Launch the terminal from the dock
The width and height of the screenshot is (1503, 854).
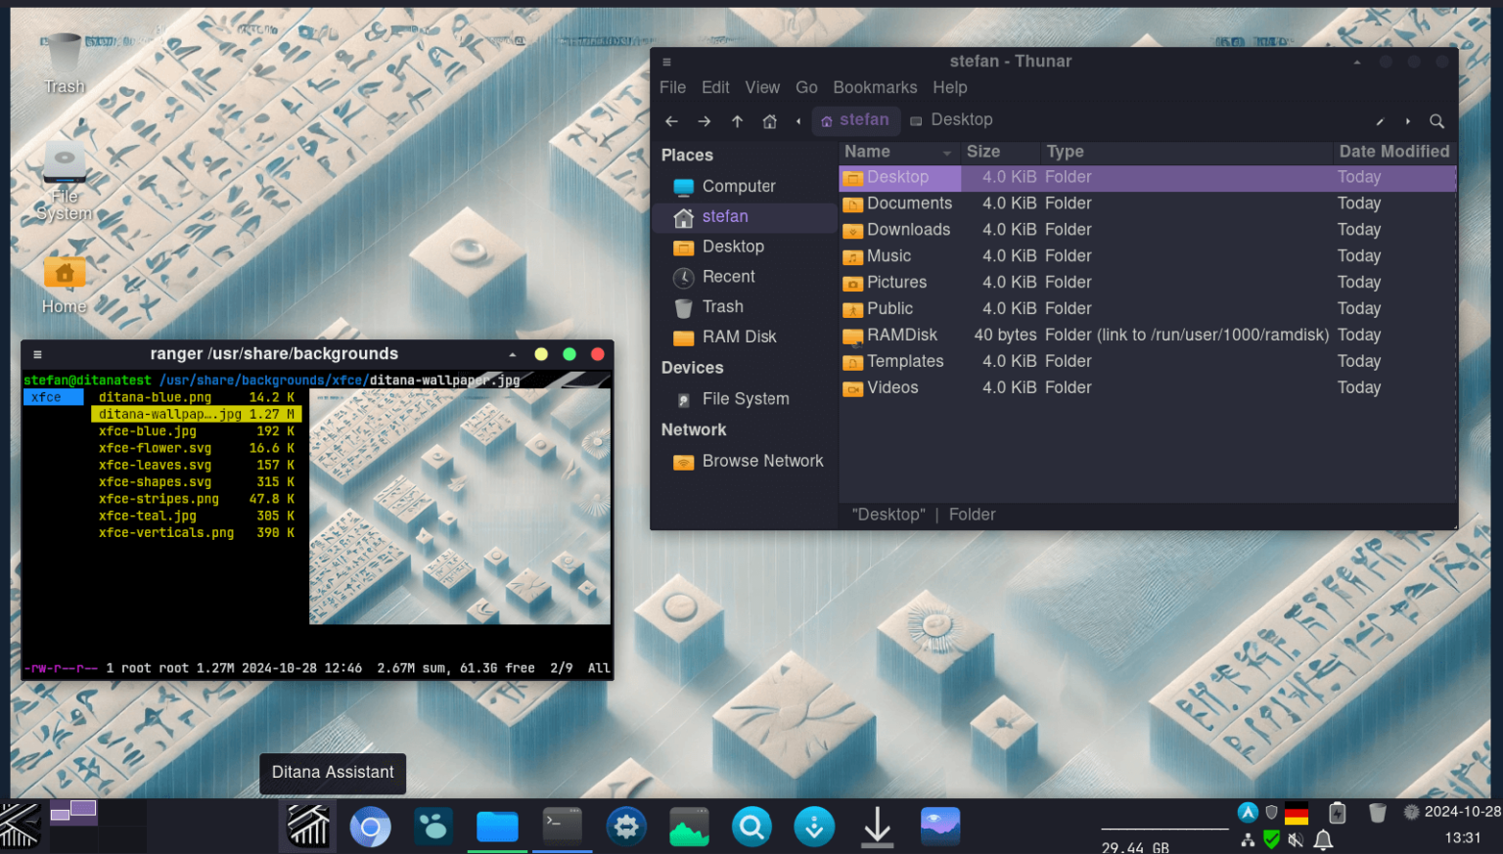(x=562, y=827)
